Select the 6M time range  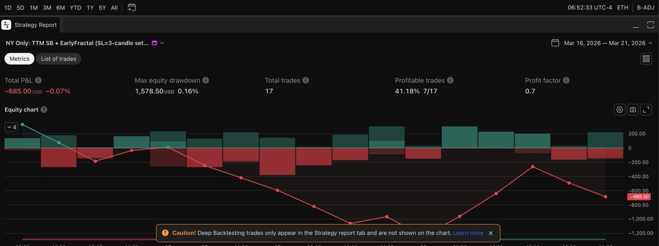(60, 8)
